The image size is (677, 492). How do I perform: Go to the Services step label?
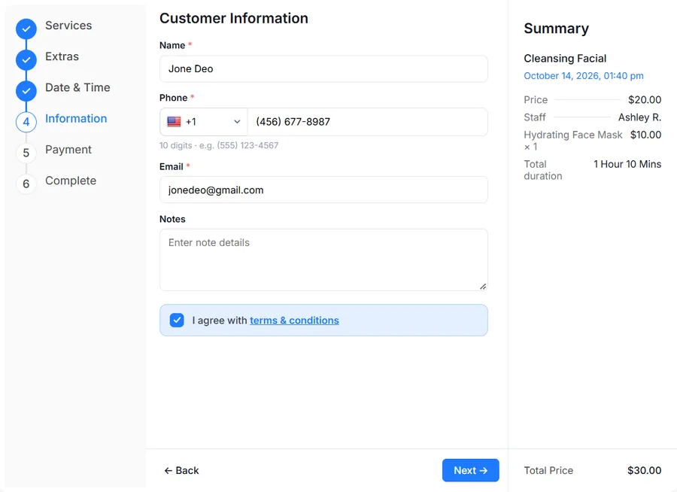click(68, 26)
